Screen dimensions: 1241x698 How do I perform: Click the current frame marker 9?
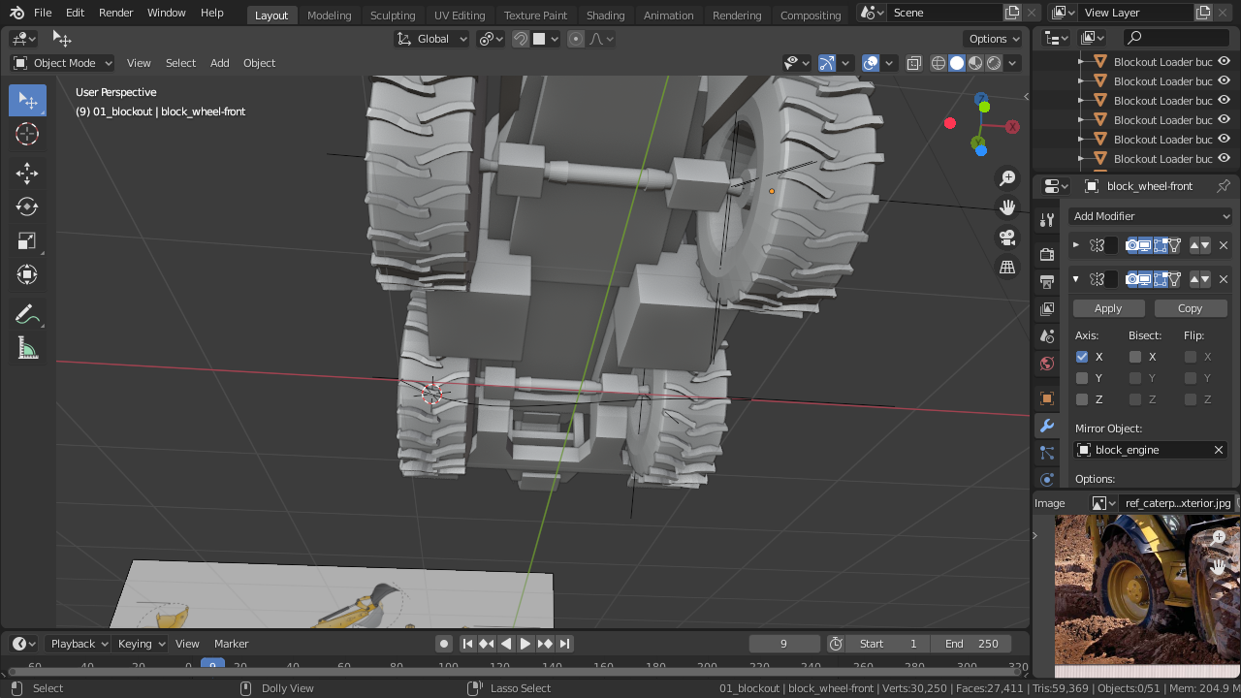213,666
